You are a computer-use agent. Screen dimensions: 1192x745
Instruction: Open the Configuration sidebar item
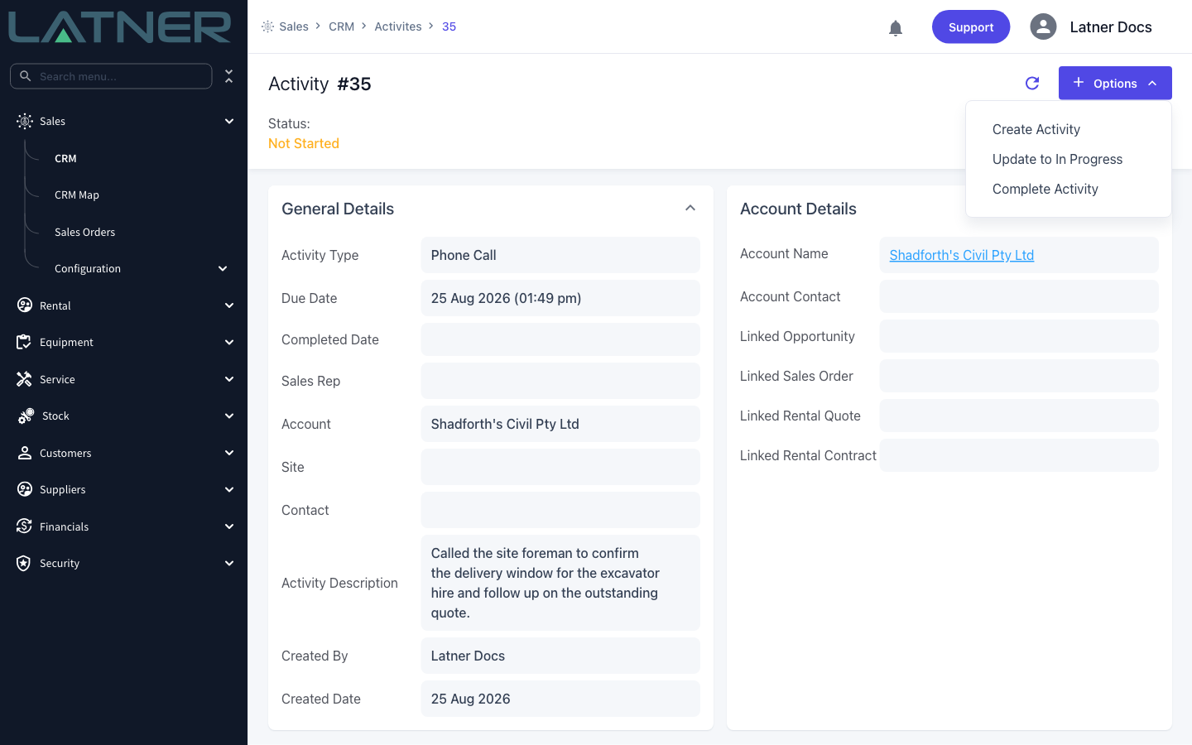pos(88,268)
